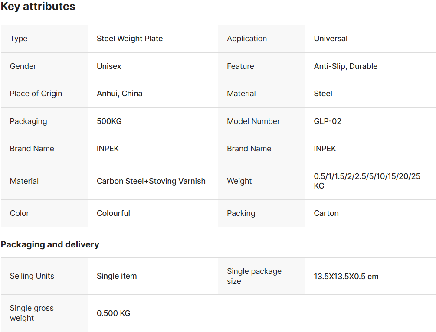Viewport: 436px width, 332px height.
Task: Select the Single item selling units value
Action: coord(117,276)
